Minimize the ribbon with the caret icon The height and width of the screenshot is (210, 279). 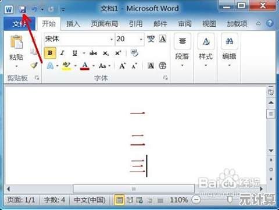point(258,24)
